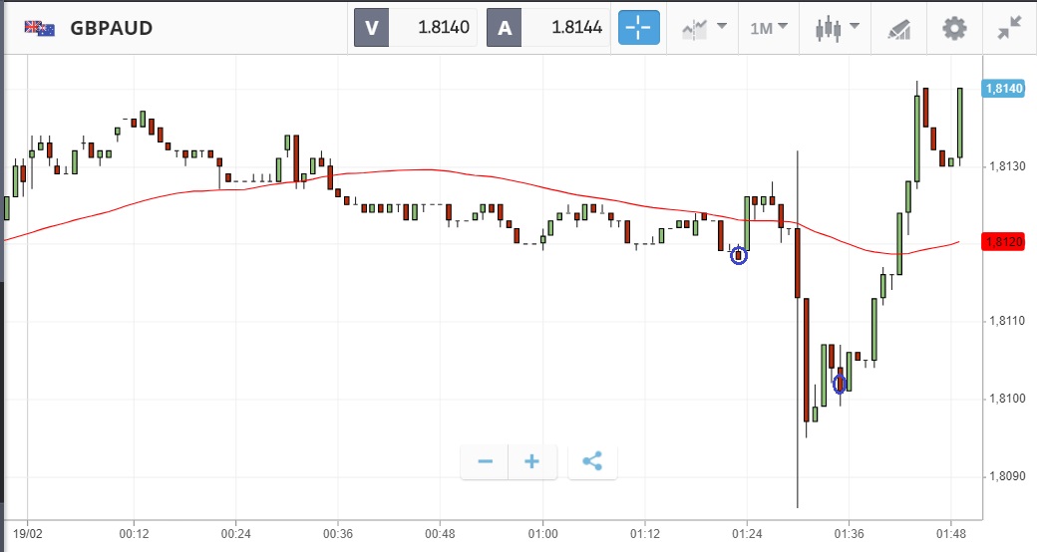Screen dimensions: 1037x552
Task: Click the blue 1,8140 current price label
Action: tap(1002, 89)
